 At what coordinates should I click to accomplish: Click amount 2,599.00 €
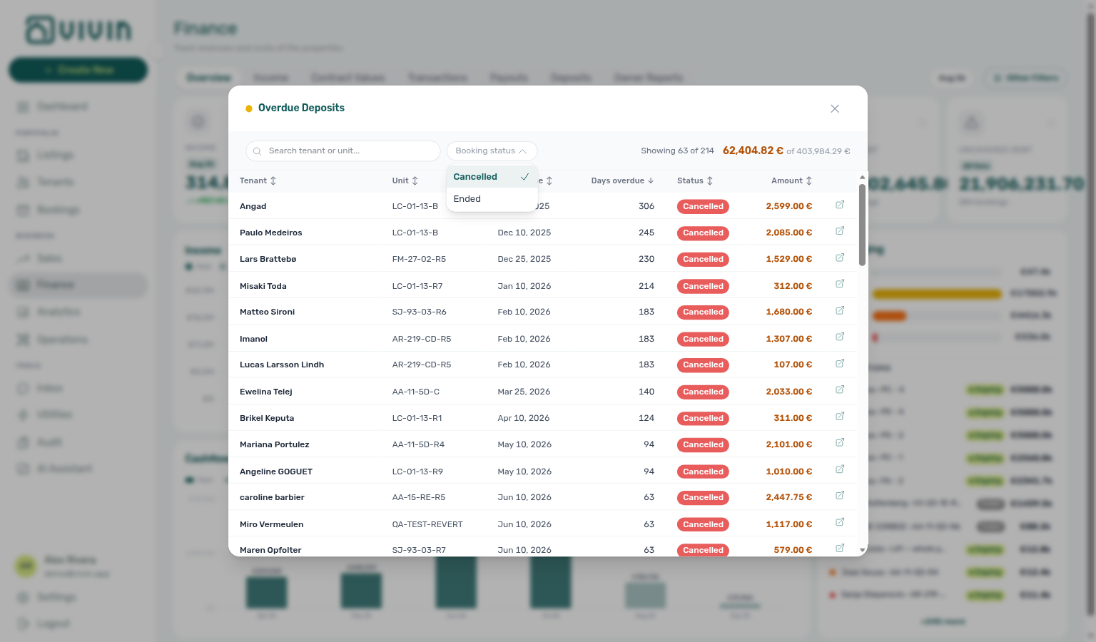[x=789, y=207]
